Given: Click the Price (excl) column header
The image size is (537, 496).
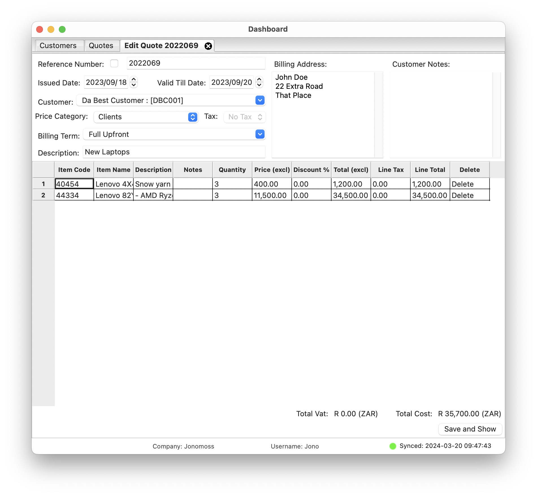Looking at the screenshot, I should coord(272,170).
